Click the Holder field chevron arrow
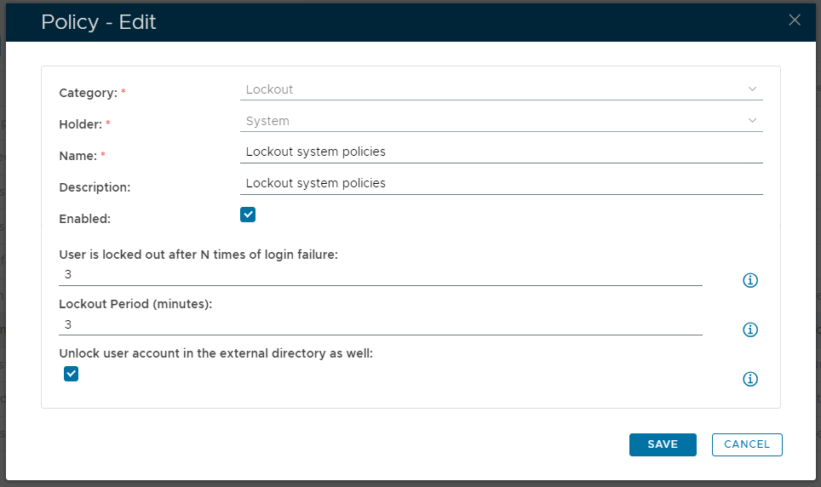This screenshot has height=487, width=821. click(752, 121)
